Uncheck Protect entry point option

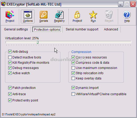tap(10, 100)
